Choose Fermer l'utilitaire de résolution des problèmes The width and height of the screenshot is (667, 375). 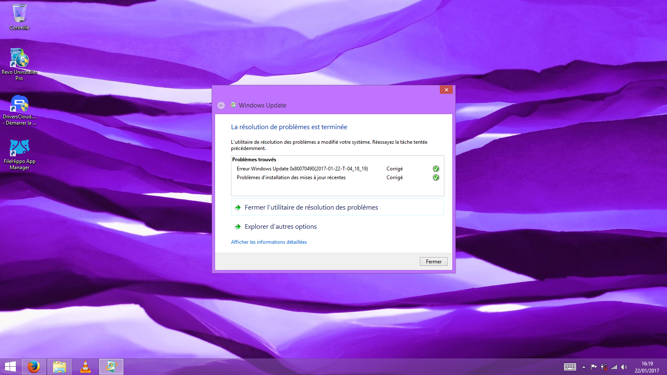[x=338, y=207]
